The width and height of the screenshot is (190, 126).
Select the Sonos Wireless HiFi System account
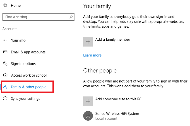point(117,114)
